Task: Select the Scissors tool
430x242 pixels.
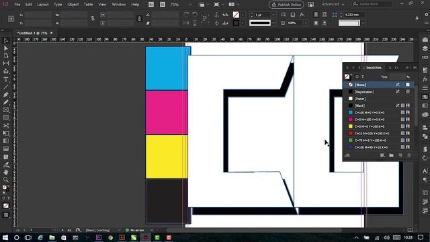Action: (6, 126)
